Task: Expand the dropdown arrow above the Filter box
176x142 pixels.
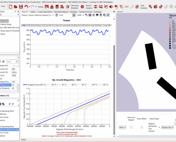Action: [18, 58]
